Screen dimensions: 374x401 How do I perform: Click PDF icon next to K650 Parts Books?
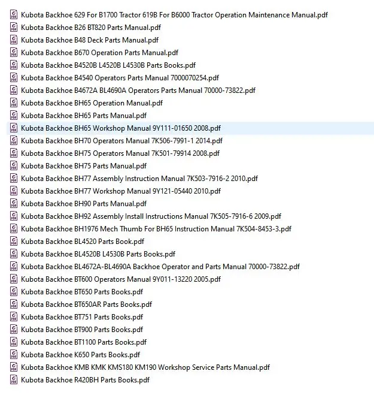click(14, 355)
